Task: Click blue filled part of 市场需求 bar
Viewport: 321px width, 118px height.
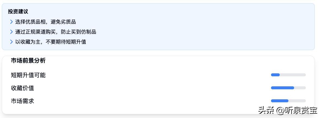Action: click(x=279, y=101)
